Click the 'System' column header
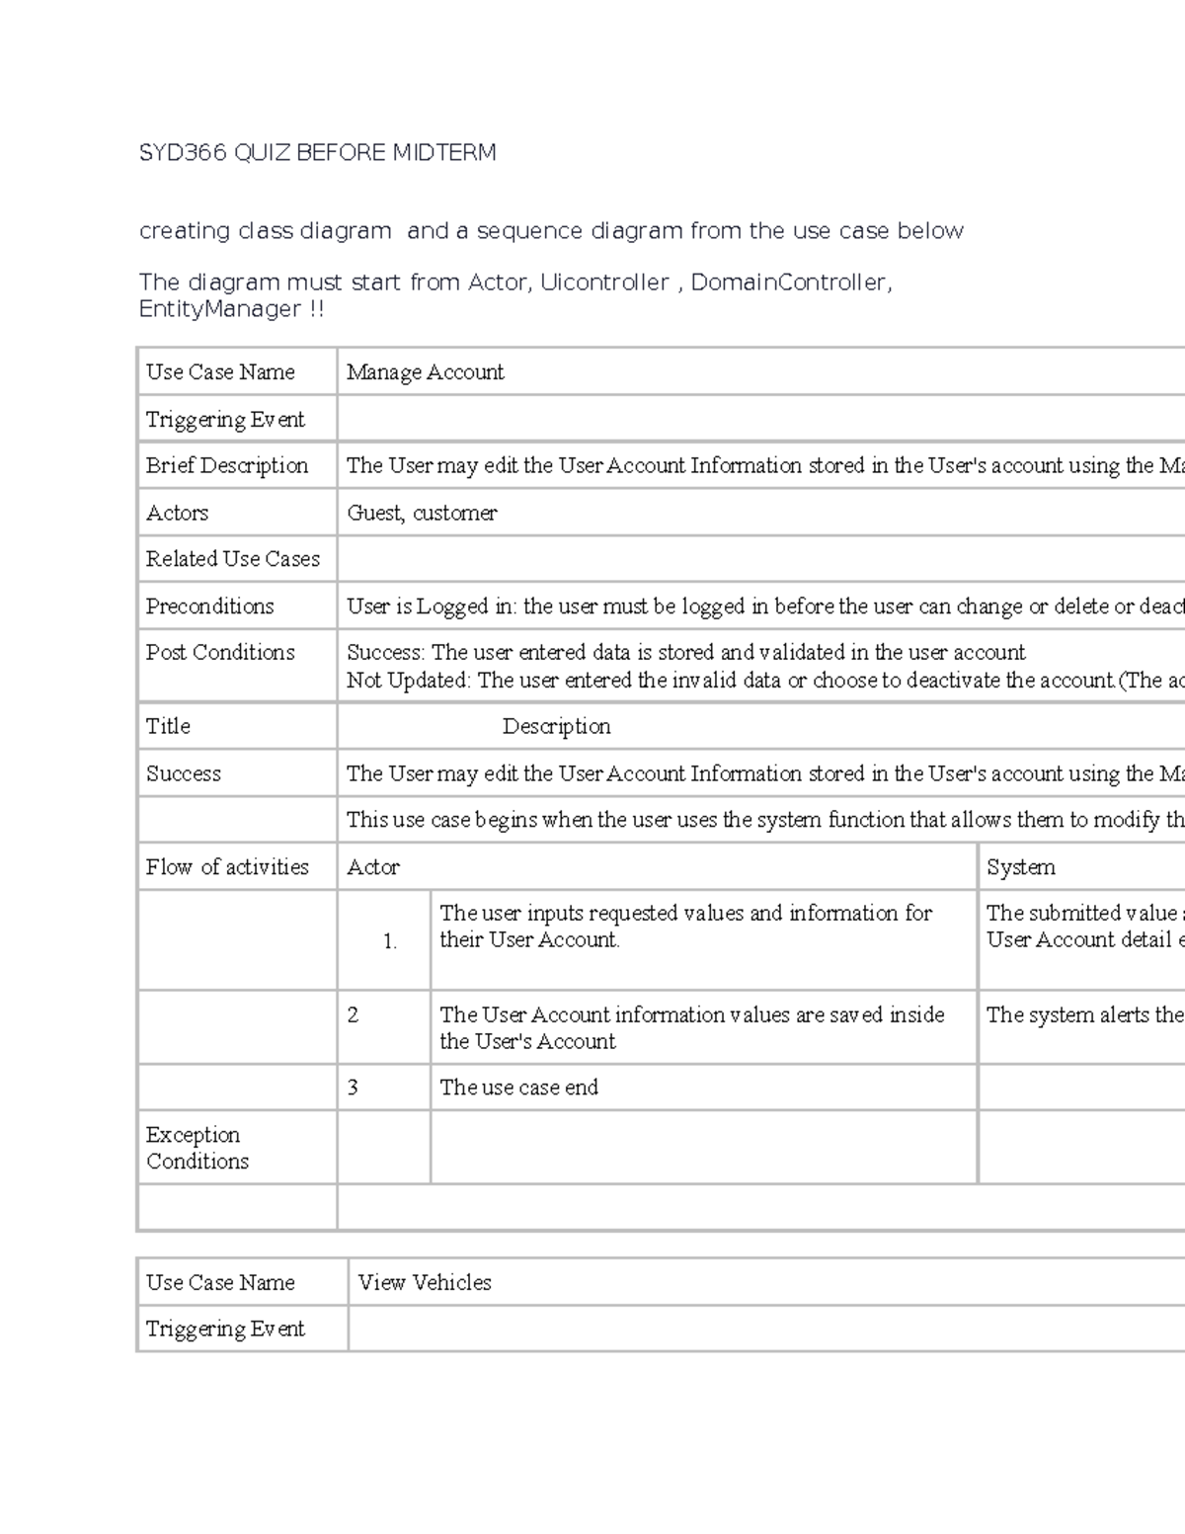1185x1534 pixels. click(1021, 867)
